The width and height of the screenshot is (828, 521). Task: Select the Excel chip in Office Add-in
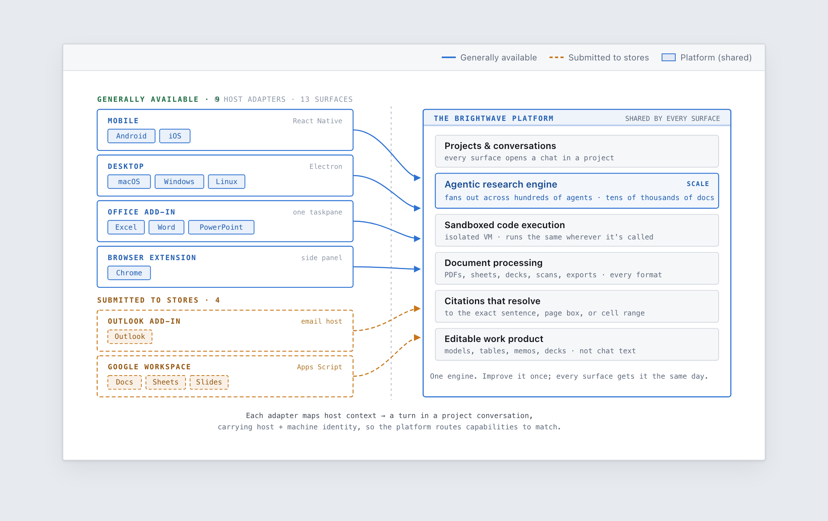tap(126, 227)
